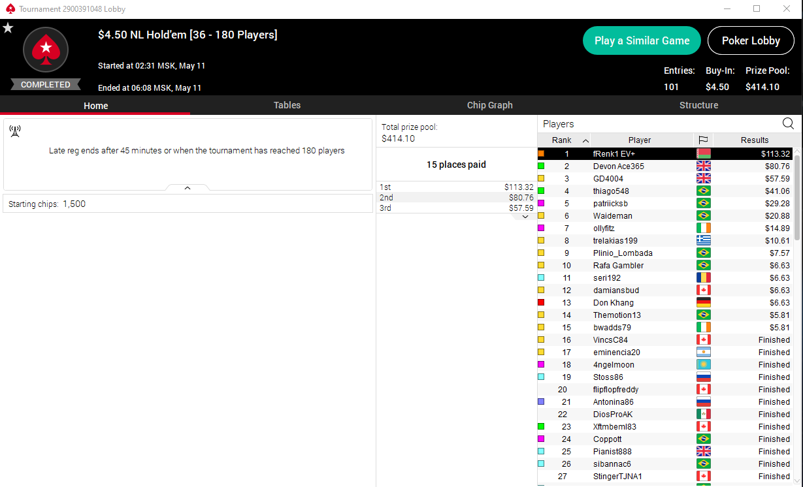Click the Kazakhstan flag for 4ngelmoon
This screenshot has height=487, width=803.
(703, 364)
